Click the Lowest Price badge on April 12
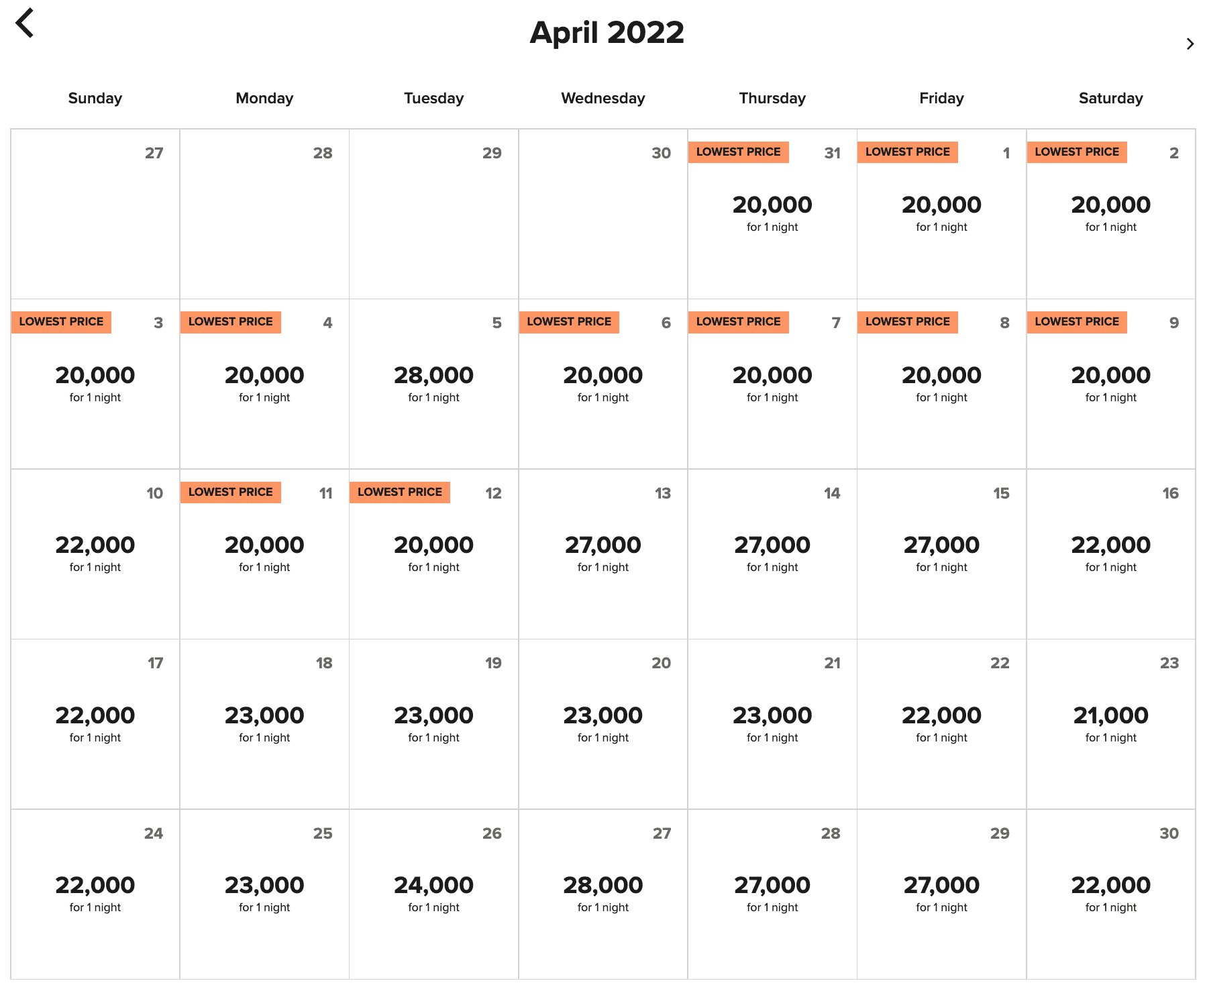 (x=400, y=492)
